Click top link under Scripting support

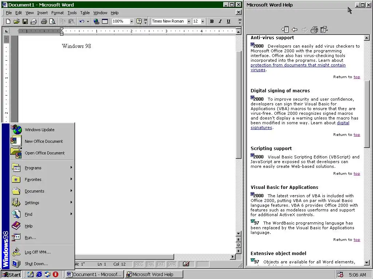(x=357, y=173)
